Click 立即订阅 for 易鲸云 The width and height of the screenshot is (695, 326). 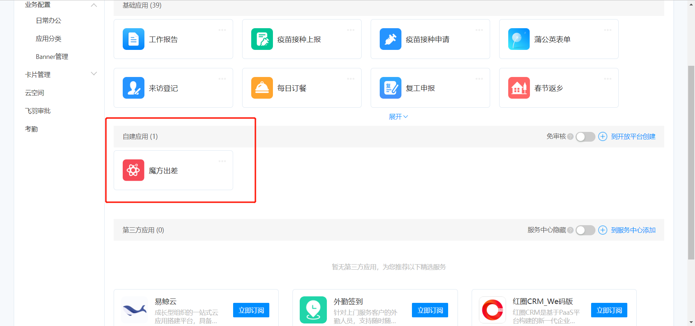[251, 310]
